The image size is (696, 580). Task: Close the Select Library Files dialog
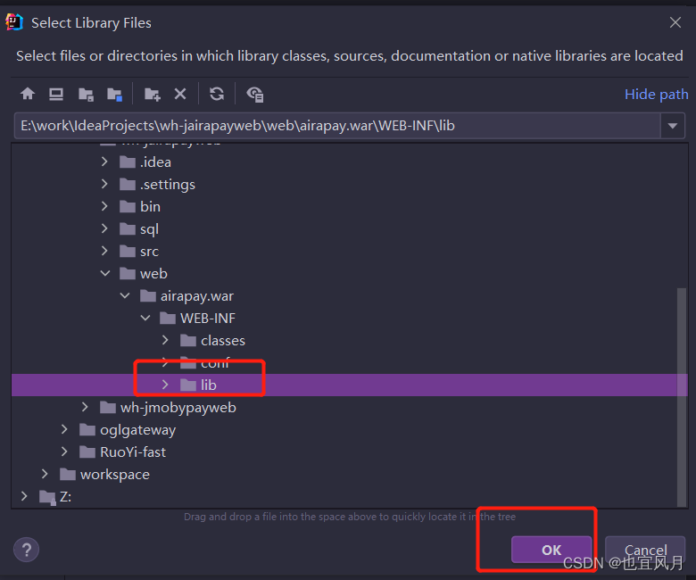[x=675, y=22]
